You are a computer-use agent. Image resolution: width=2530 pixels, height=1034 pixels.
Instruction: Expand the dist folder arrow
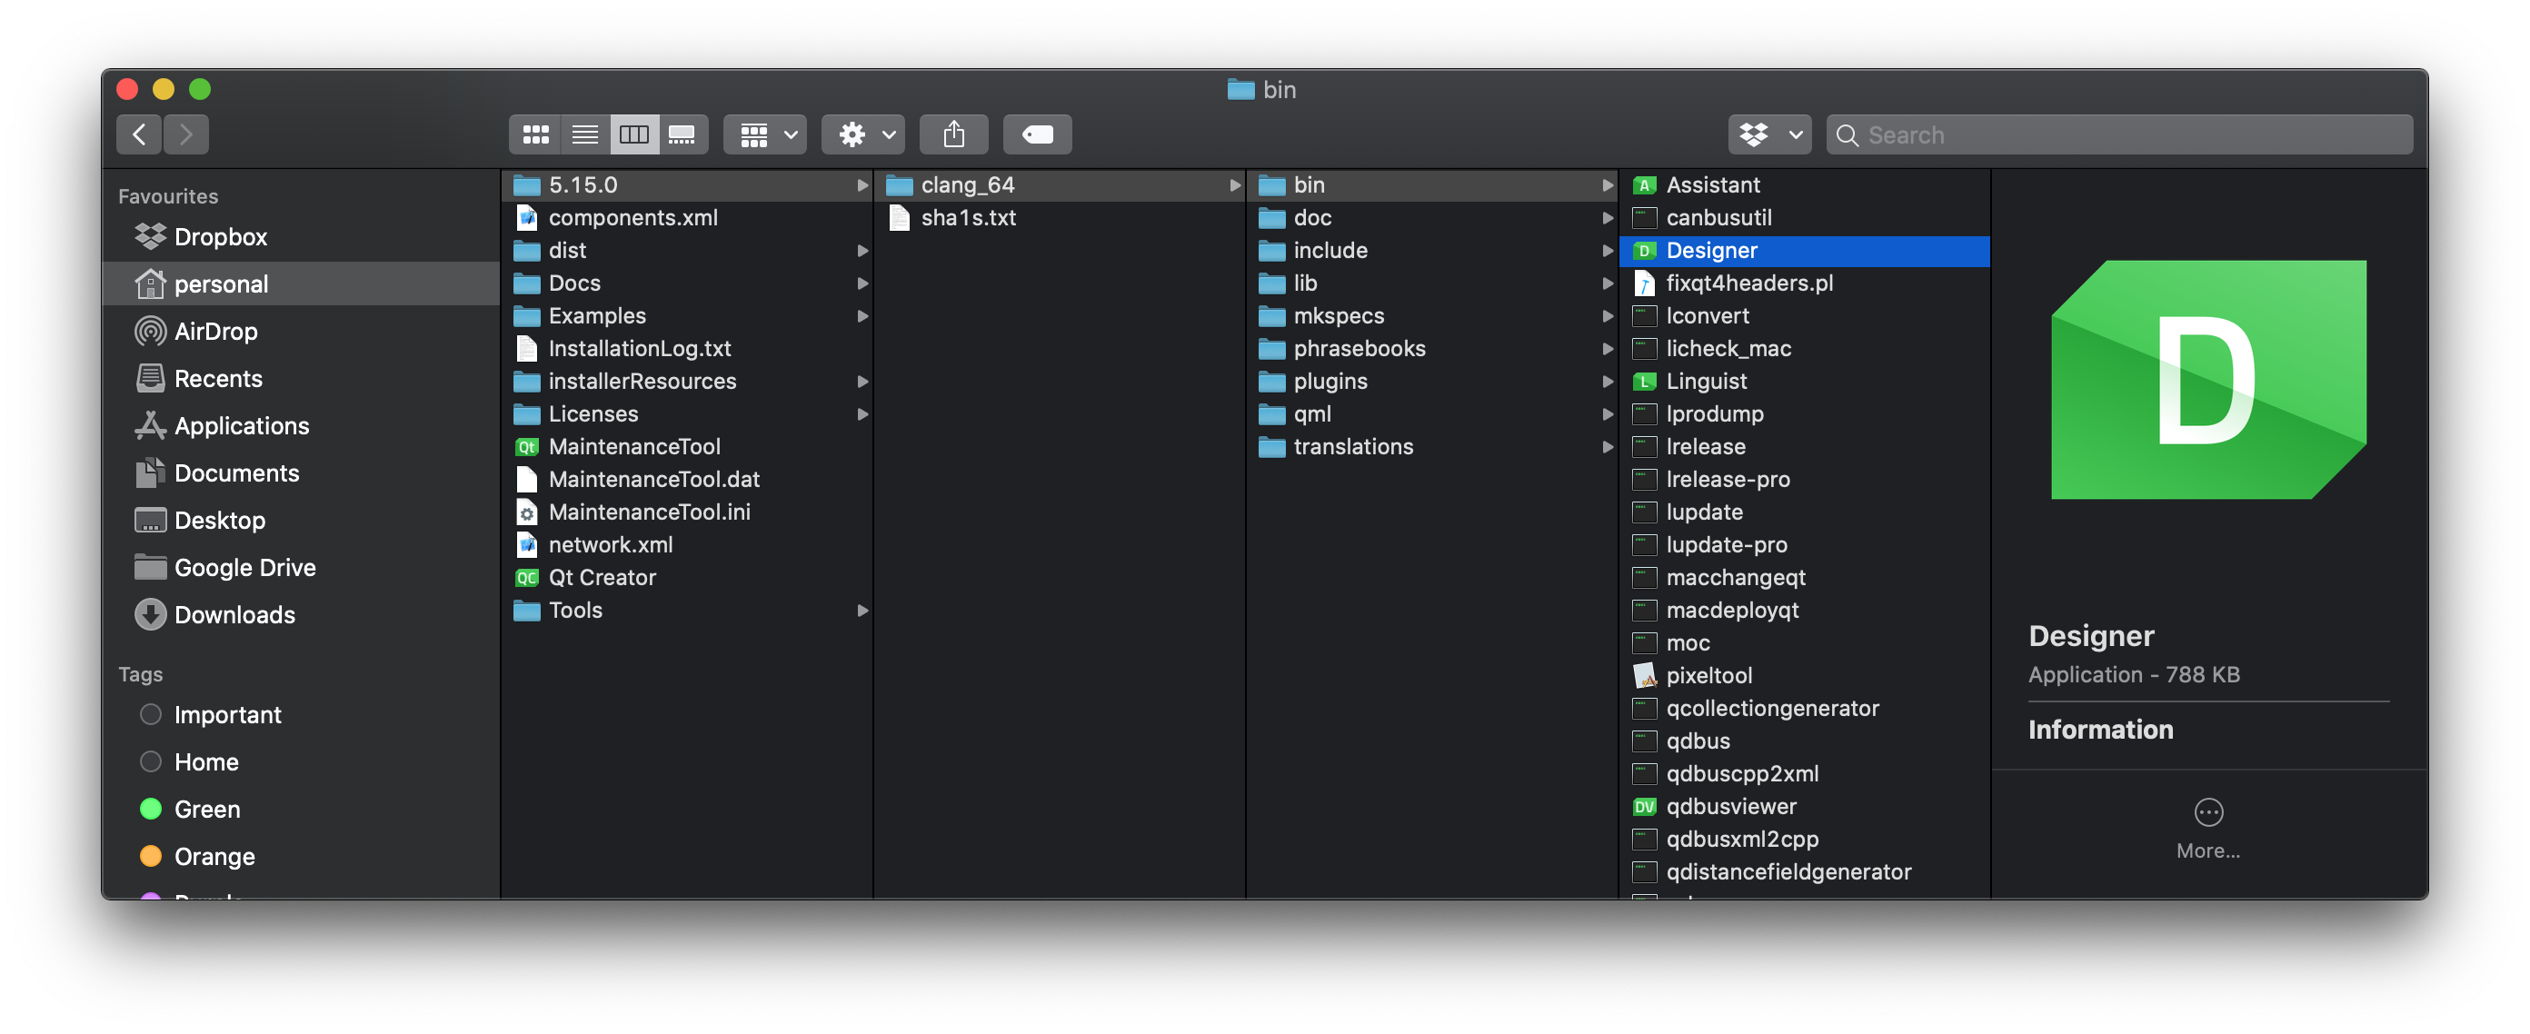[x=862, y=251]
